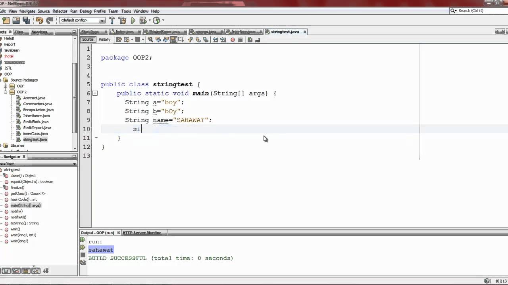Click the Profile Project icon

coord(156,20)
